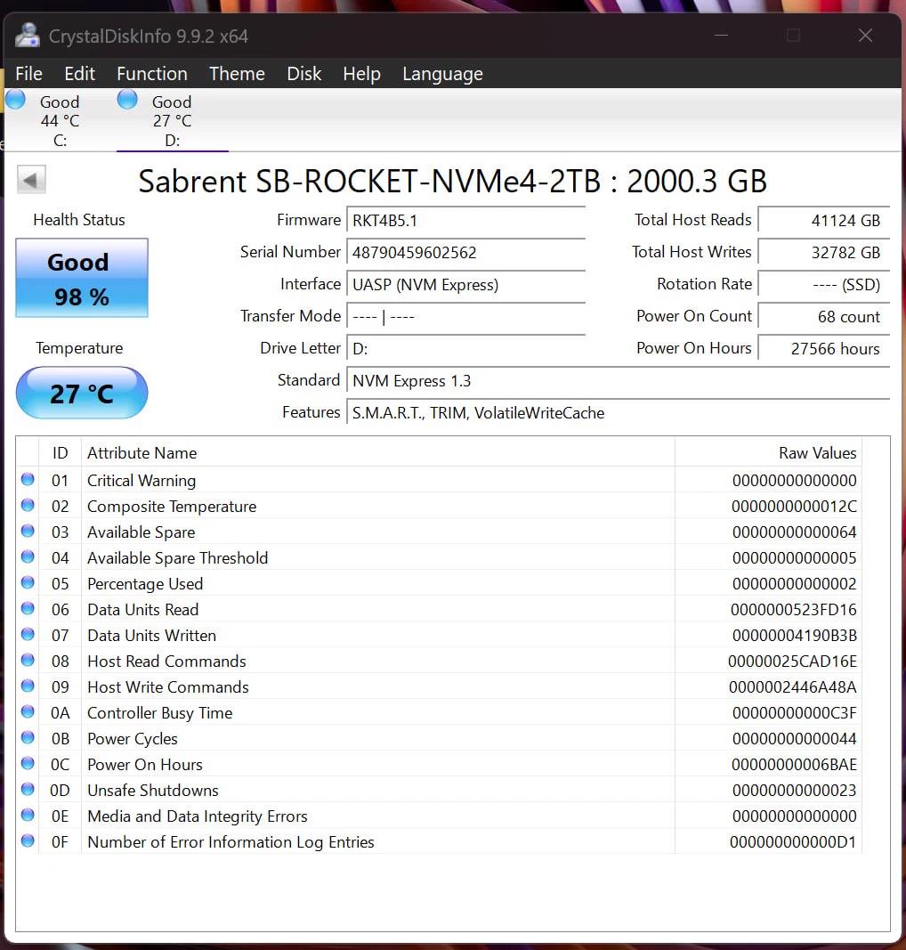Click the Power On Count value 68 count
Viewport: 906px width, 950px height.
click(823, 316)
